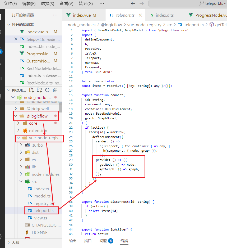
Task: Create a new file using the Explorer icon
Action: tap(31, 90)
